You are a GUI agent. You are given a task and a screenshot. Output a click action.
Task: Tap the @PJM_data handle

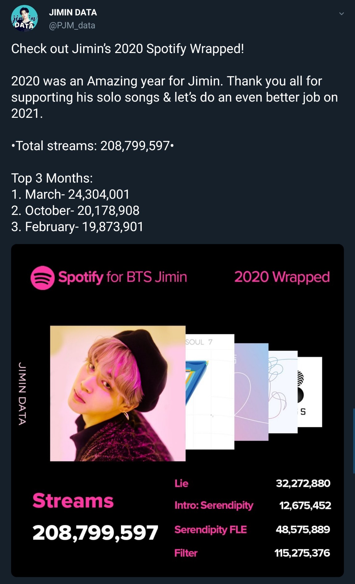click(x=72, y=25)
